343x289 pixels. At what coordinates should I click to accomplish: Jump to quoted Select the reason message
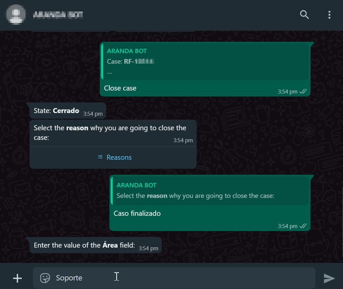[210, 190]
